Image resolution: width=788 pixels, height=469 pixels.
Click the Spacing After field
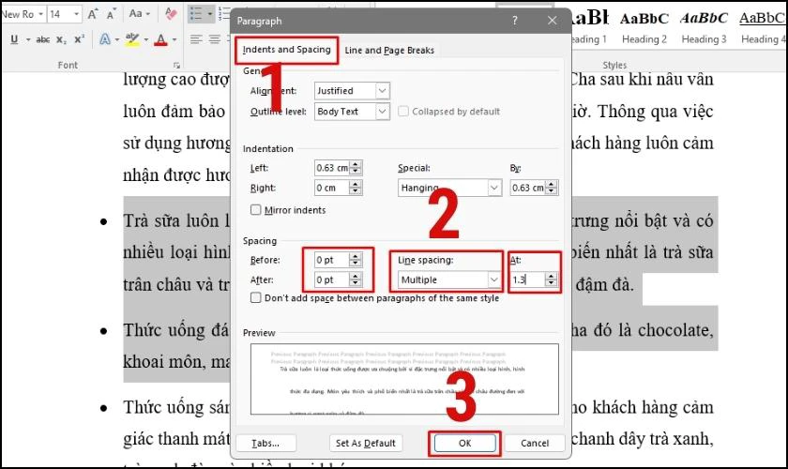332,280
